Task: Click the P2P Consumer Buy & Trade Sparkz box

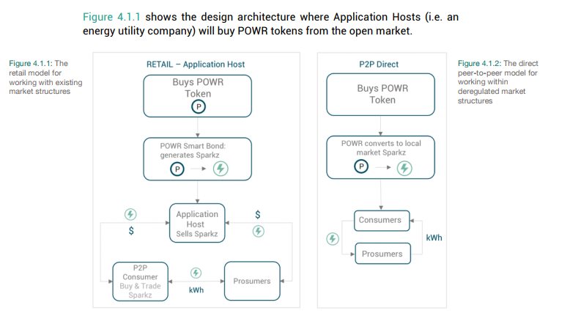Action: click(x=141, y=282)
